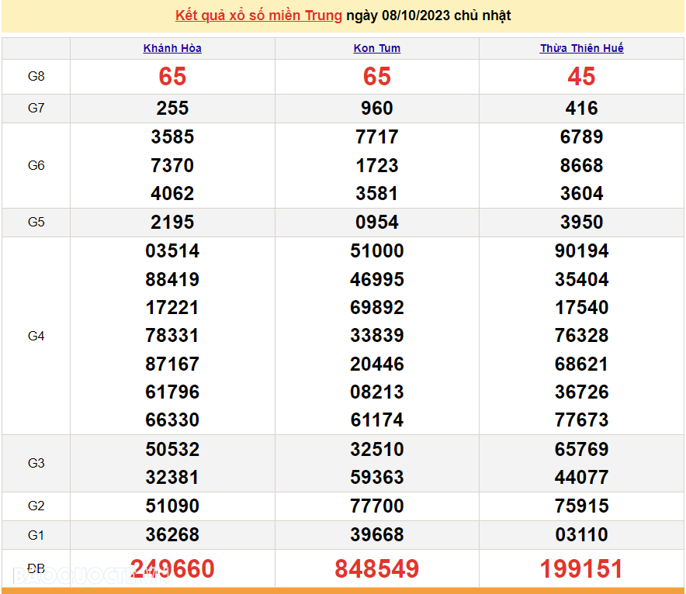Screen dimensions: 686x594
Task: Open the Thừa Thiên Huế link
Action: point(581,48)
